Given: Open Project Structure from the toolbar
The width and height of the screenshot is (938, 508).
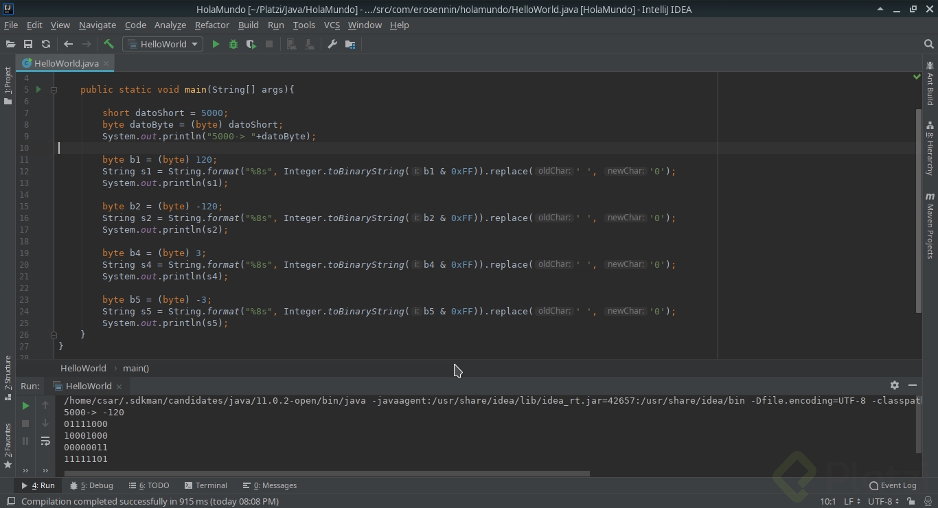Looking at the screenshot, I should (350, 44).
